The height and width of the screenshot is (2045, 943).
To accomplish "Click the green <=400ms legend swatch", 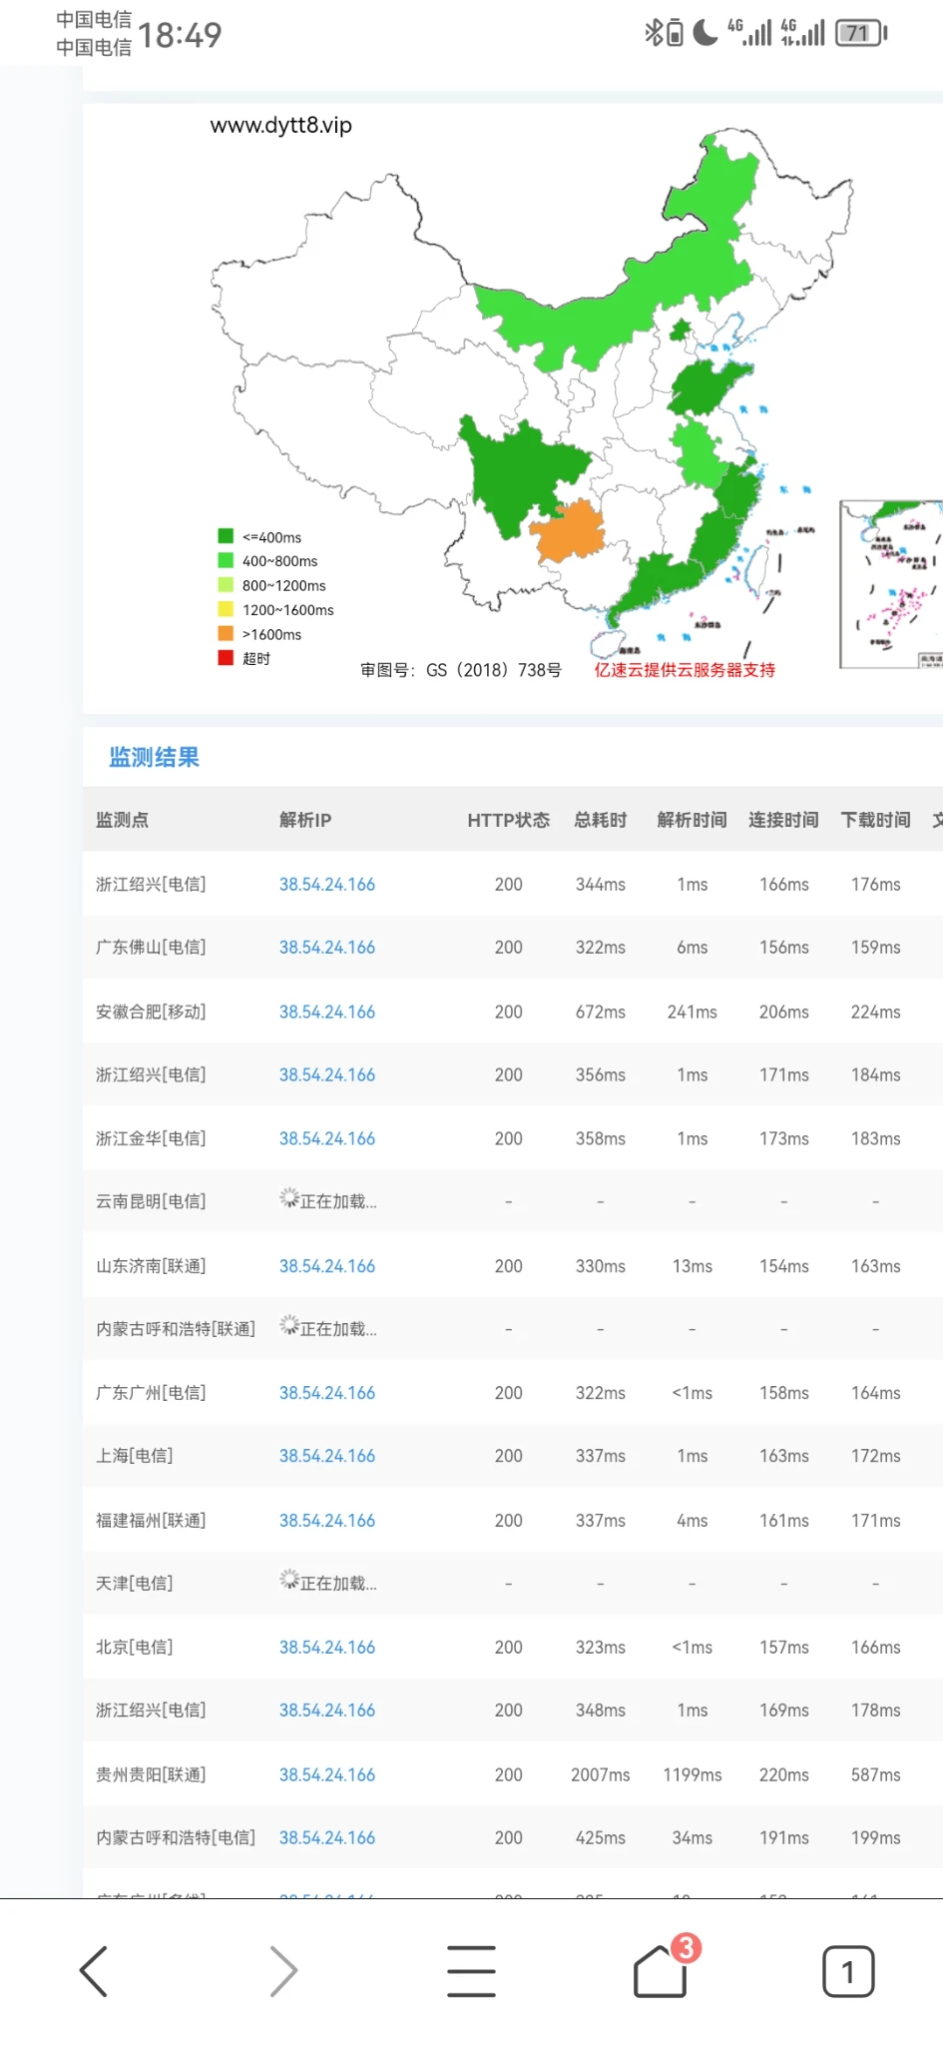I will pyautogui.click(x=226, y=536).
